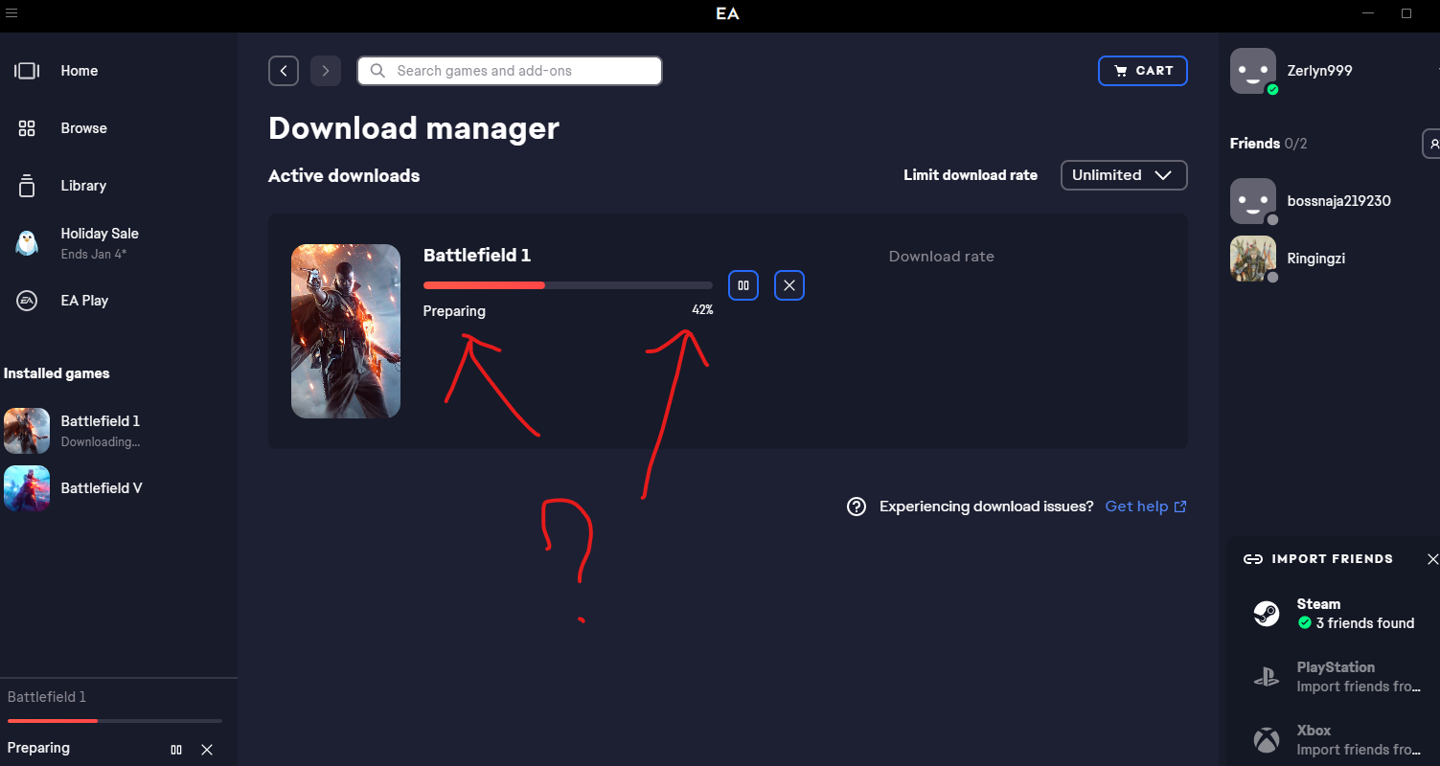
Task: Click the EA Play logo icon
Action: click(x=27, y=301)
